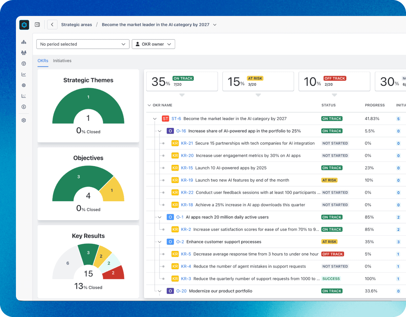This screenshot has width=406, height=317.
Task: Click the KR icon beside KR-18
Action: [x=175, y=205]
